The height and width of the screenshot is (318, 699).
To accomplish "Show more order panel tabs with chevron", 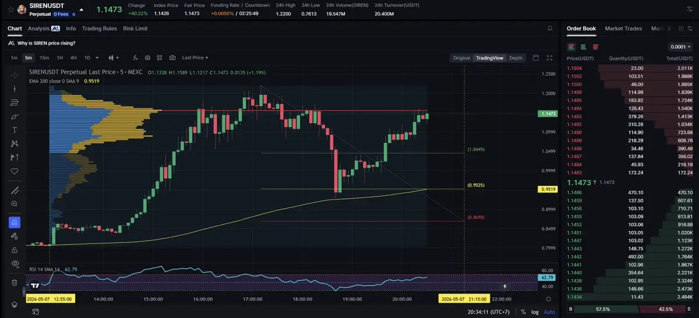I will click(x=669, y=28).
